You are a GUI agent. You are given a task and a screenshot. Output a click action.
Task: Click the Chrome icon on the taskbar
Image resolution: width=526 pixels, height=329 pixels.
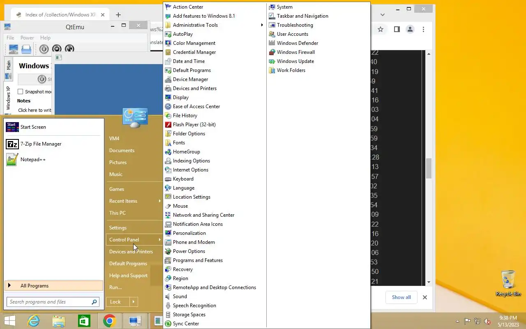pyautogui.click(x=109, y=321)
